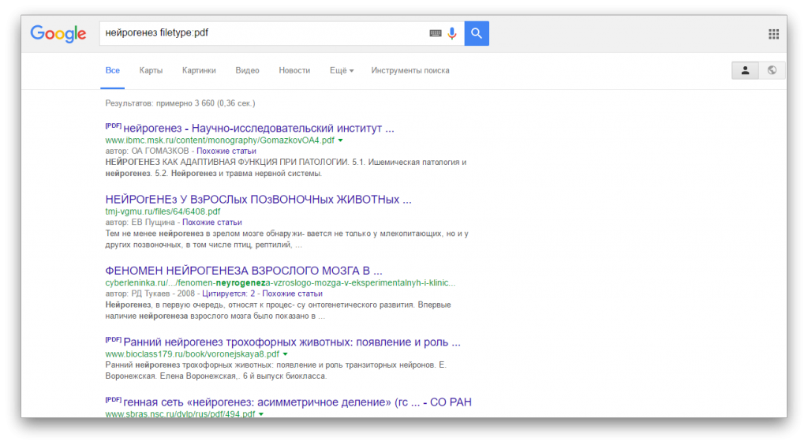Open the on-screen keyboard icon
This screenshot has width=808, height=445.
pyautogui.click(x=436, y=33)
